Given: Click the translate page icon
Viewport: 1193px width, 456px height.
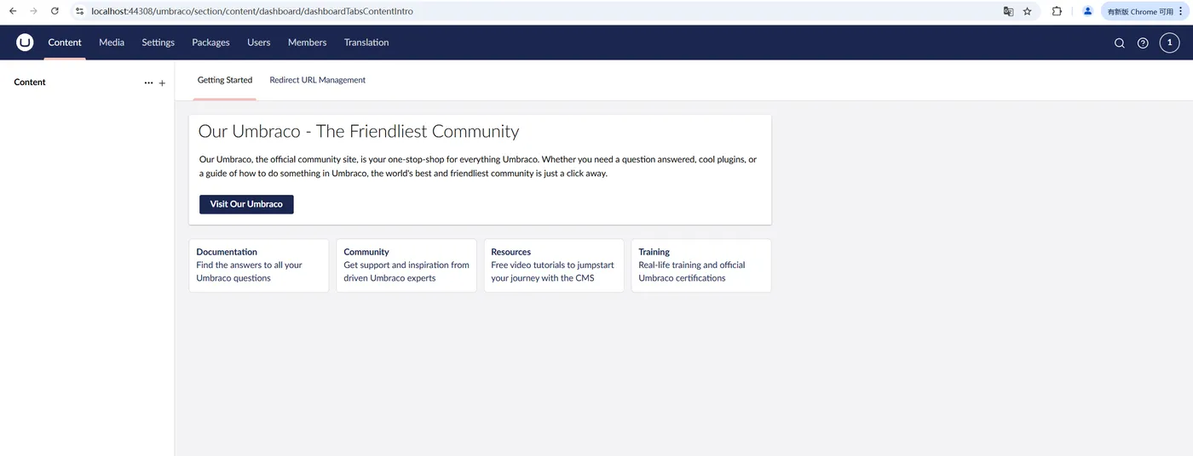Looking at the screenshot, I should [x=1008, y=11].
